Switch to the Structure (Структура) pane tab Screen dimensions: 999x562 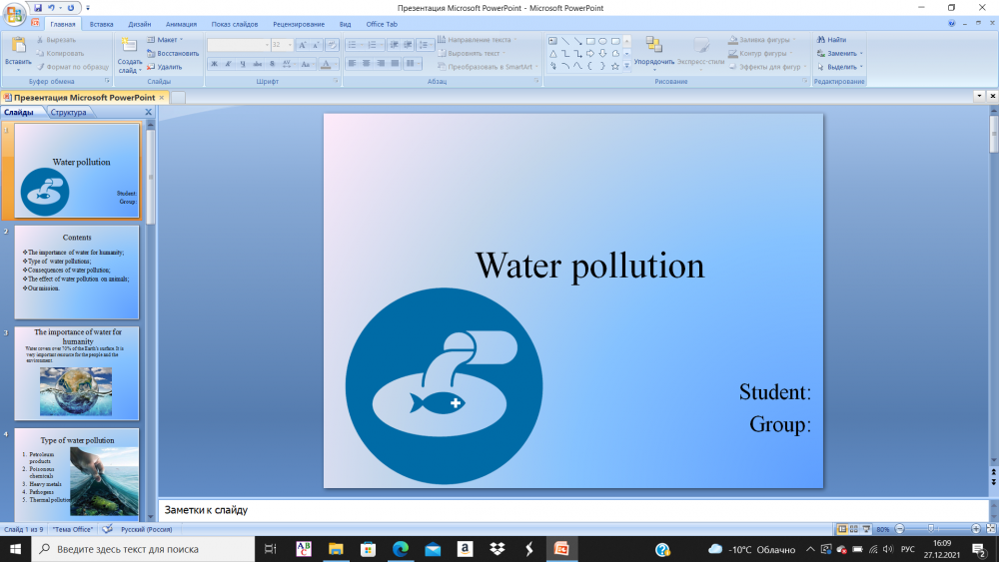pyautogui.click(x=68, y=112)
